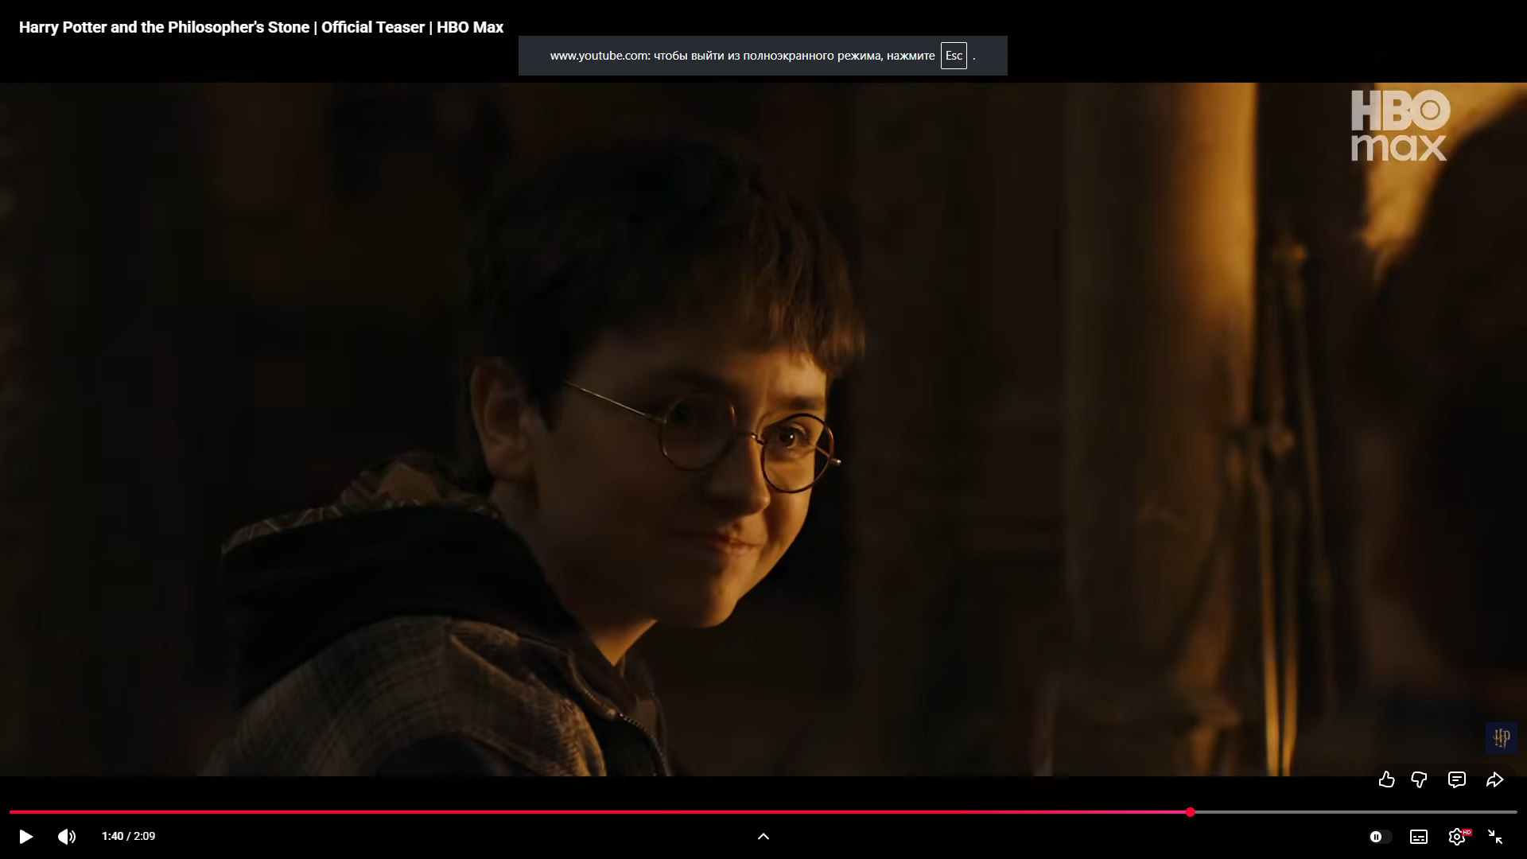Viewport: 1527px width, 859px height.
Task: Click the HP channel watermark logo
Action: (x=1501, y=737)
